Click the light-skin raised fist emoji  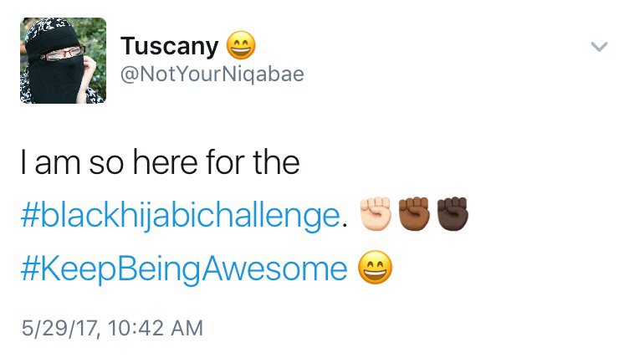374,214
